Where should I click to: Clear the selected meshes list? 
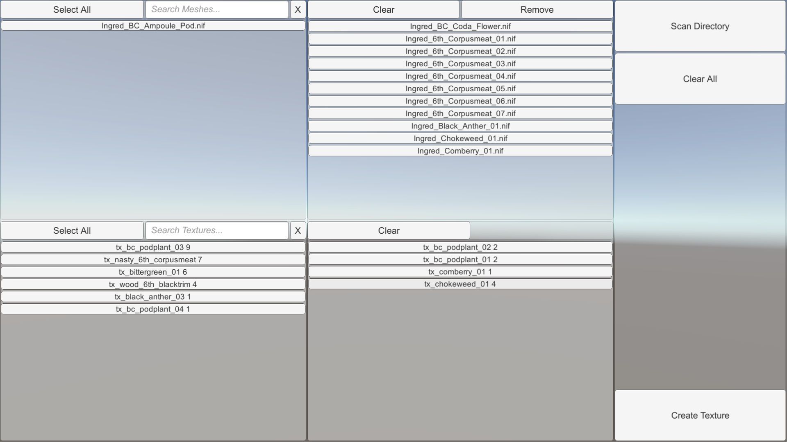384,9
